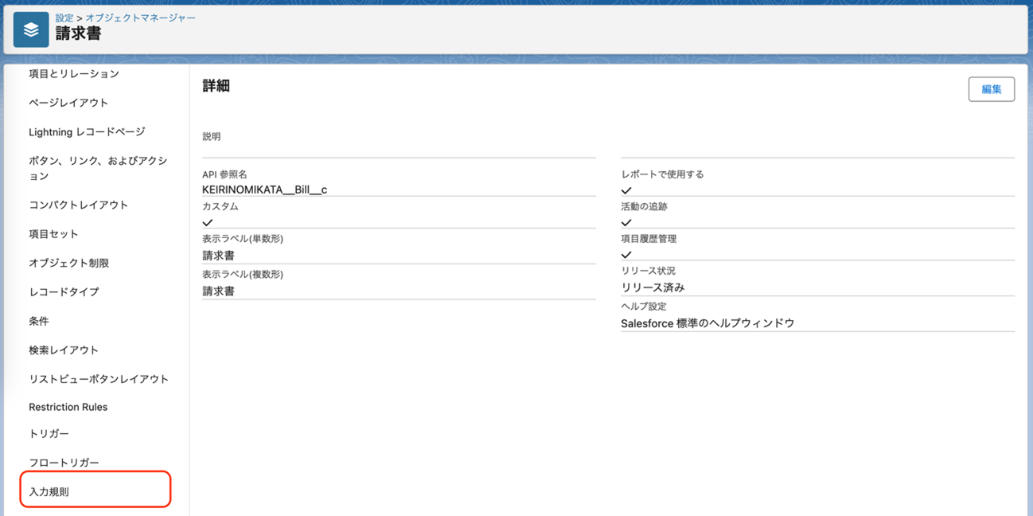Open 検索レイアウト in the sidebar
This screenshot has width=1033, height=516.
click(64, 350)
